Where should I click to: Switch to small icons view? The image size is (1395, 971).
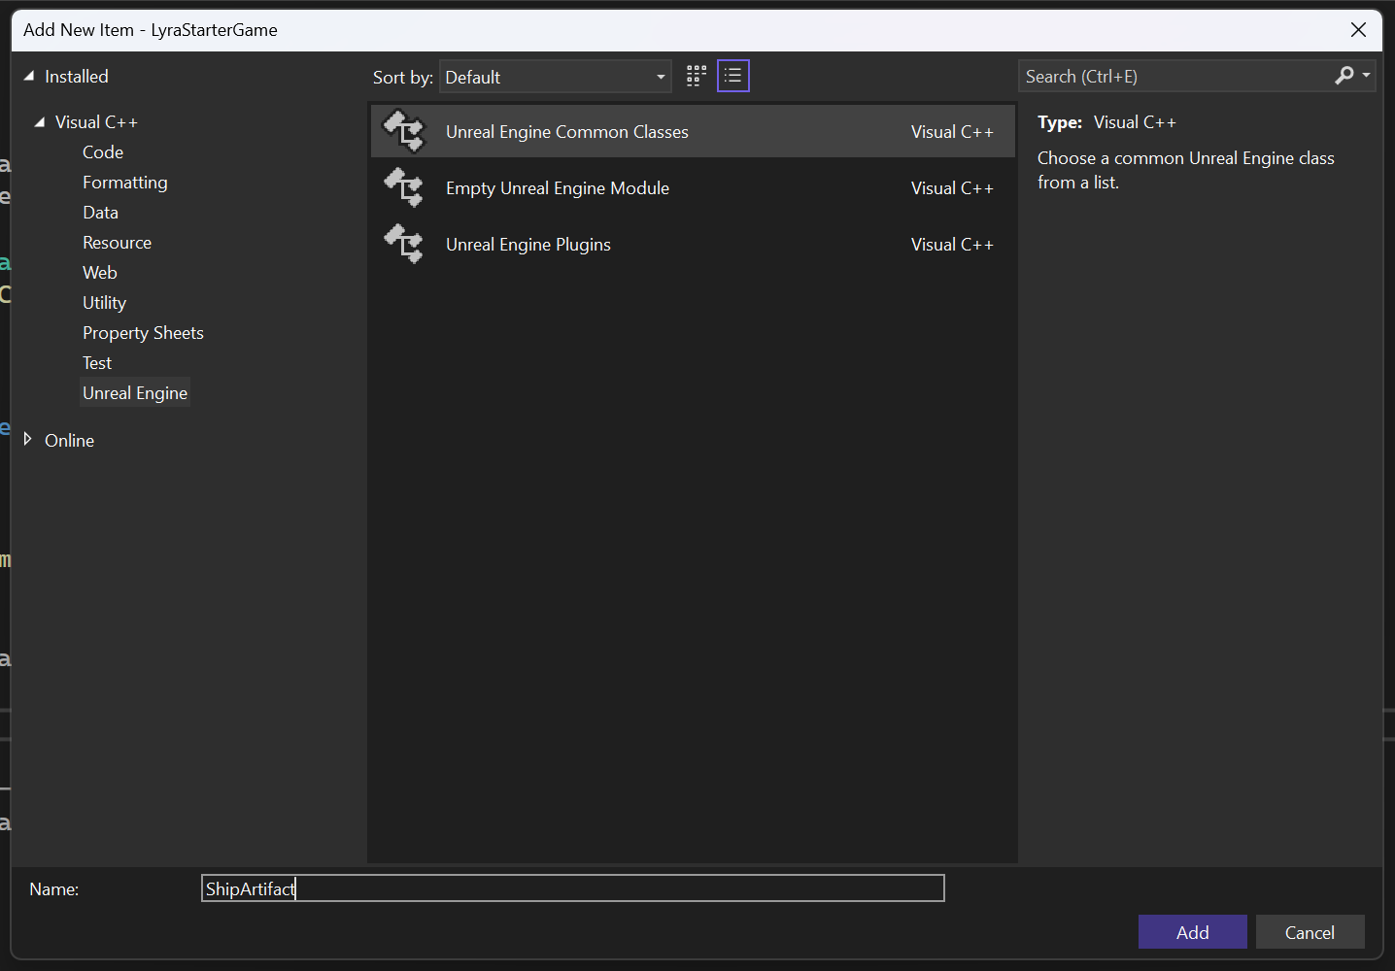tap(697, 76)
